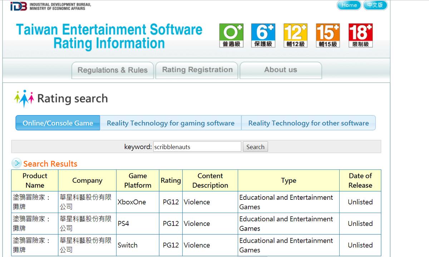This screenshot has height=257, width=429.
Task: Open Regulations & Rules menu
Action: click(x=113, y=70)
